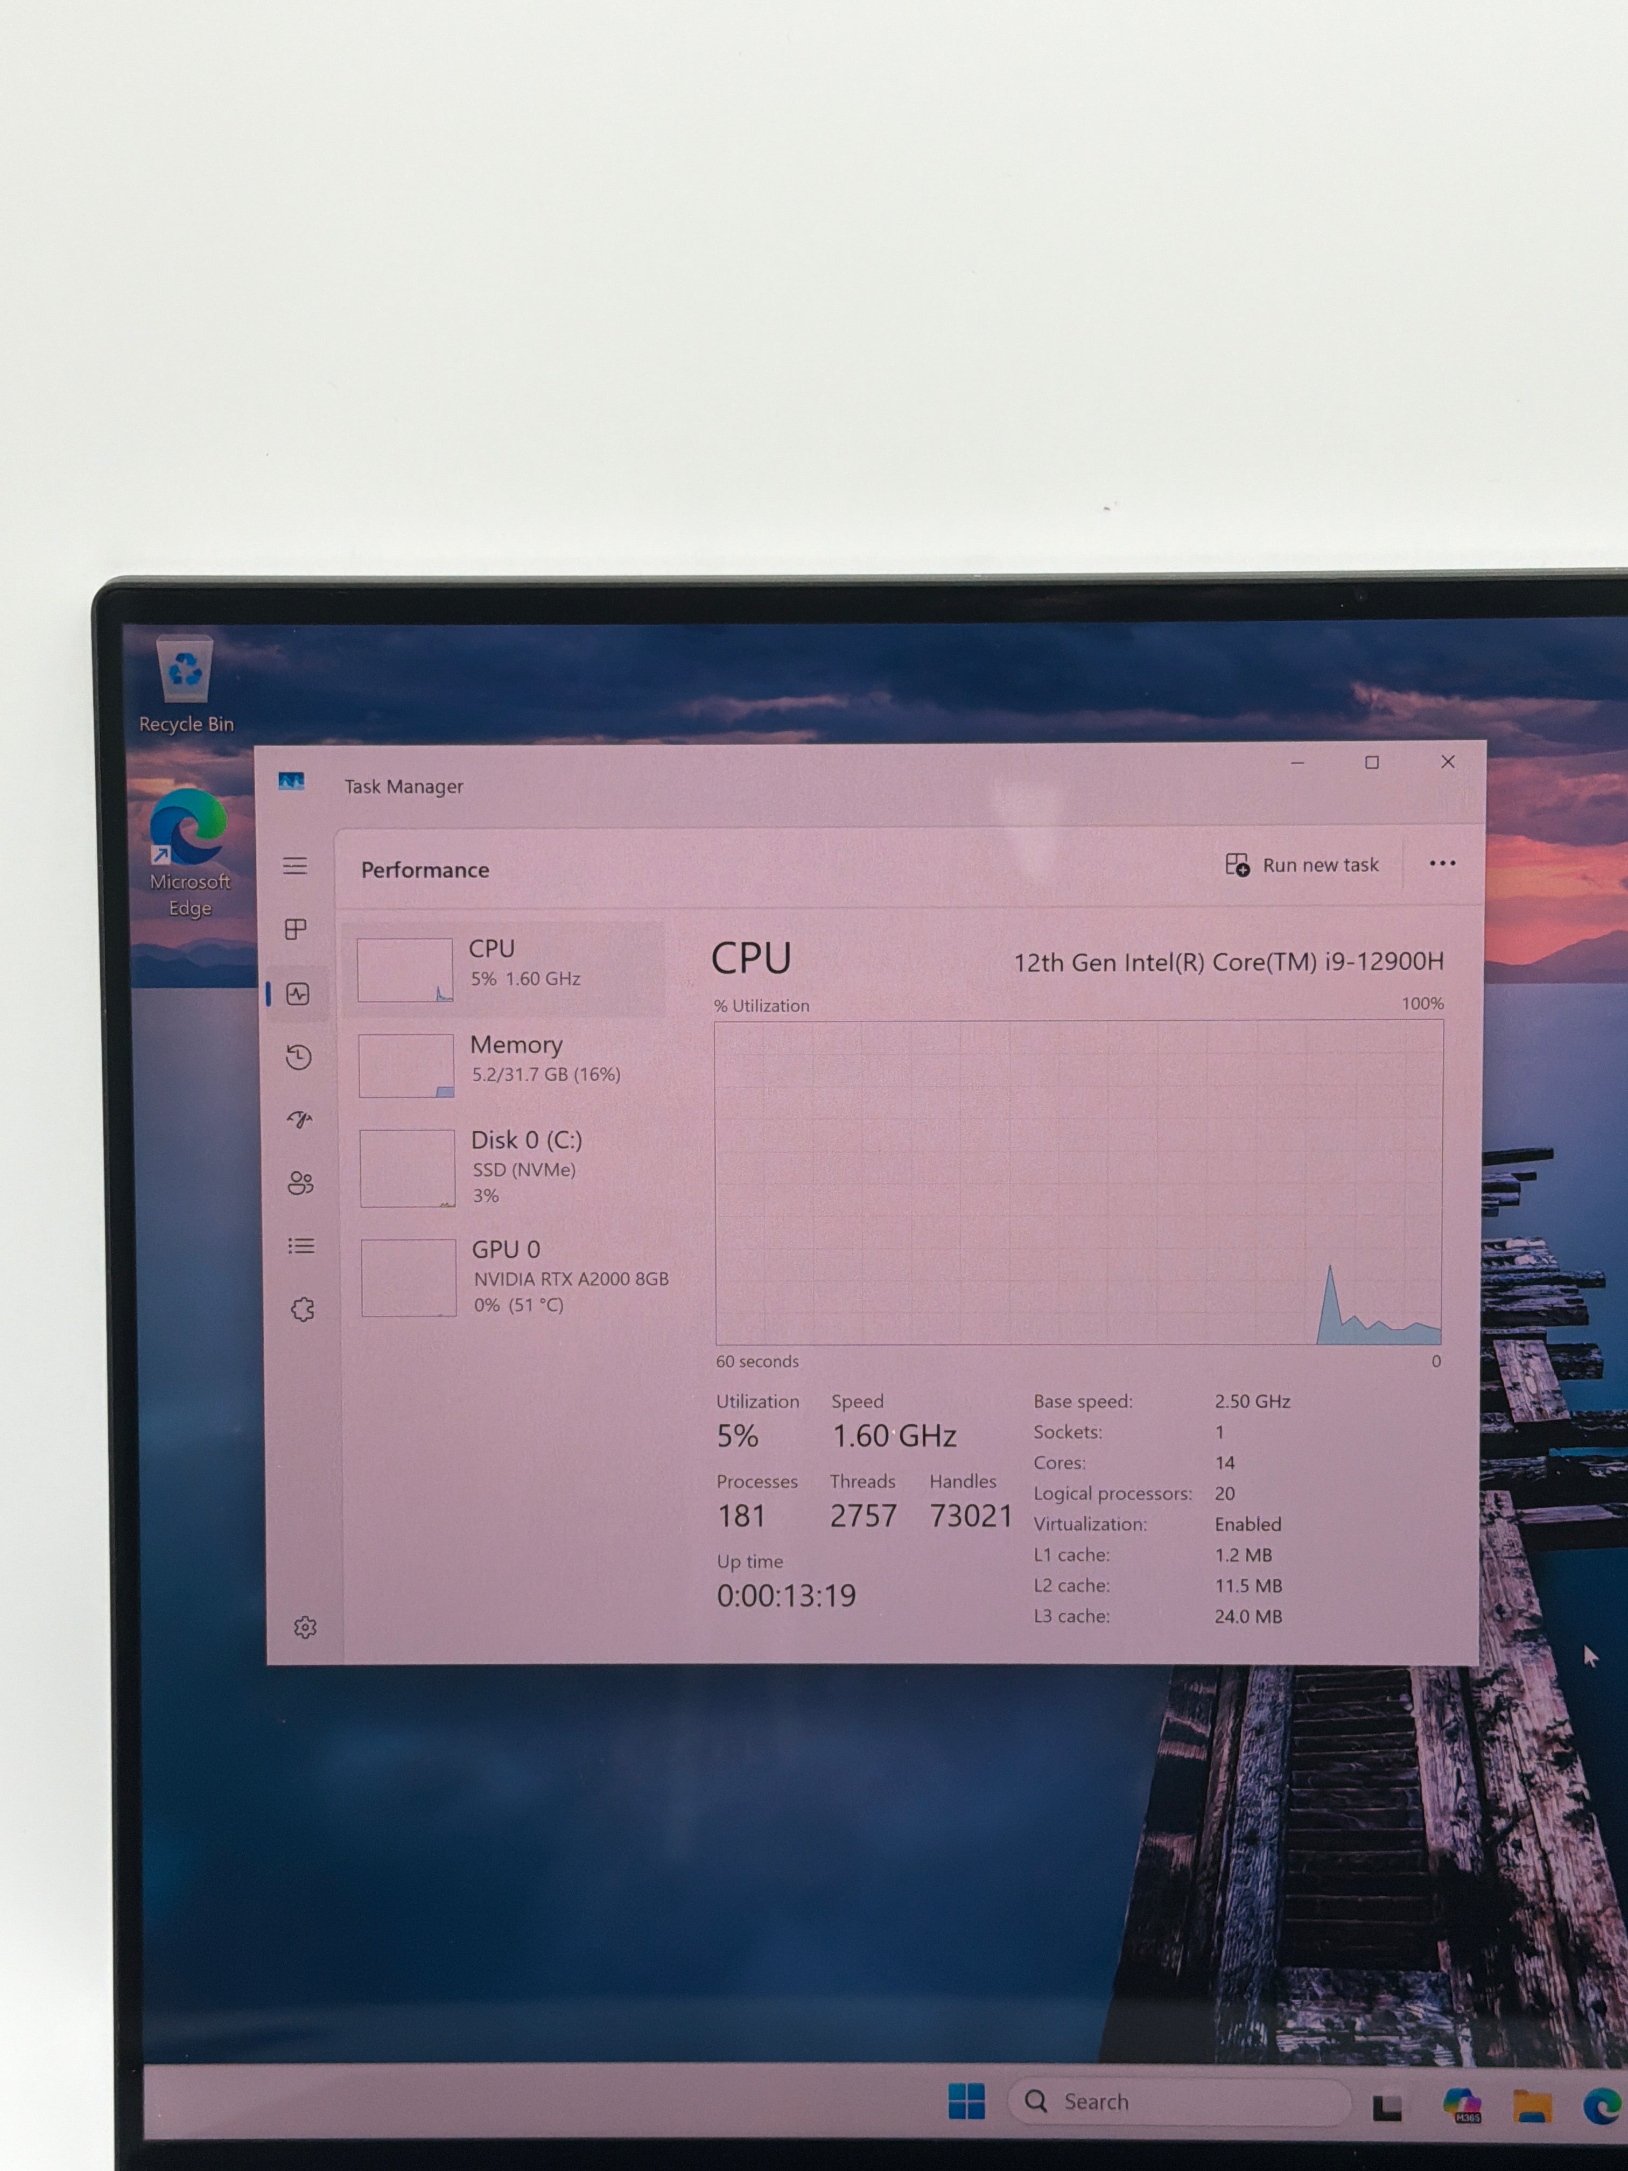Click the GPU 0 mini graph thumbnail
This screenshot has width=1628, height=2171.
(408, 1277)
